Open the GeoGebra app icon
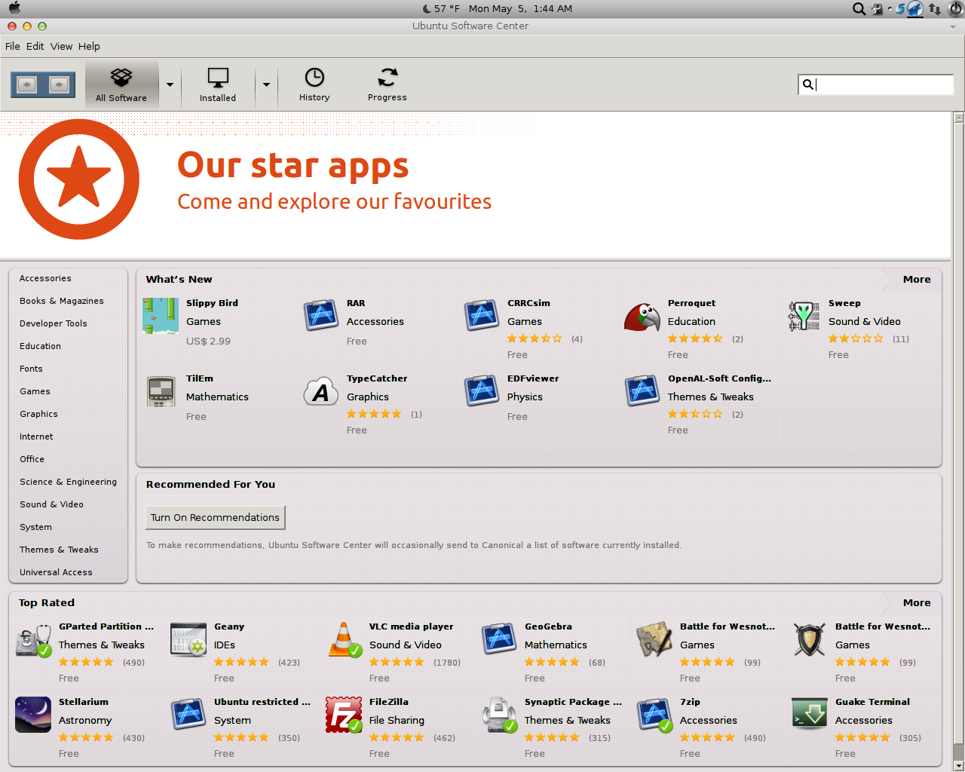The image size is (965, 772). [x=499, y=639]
